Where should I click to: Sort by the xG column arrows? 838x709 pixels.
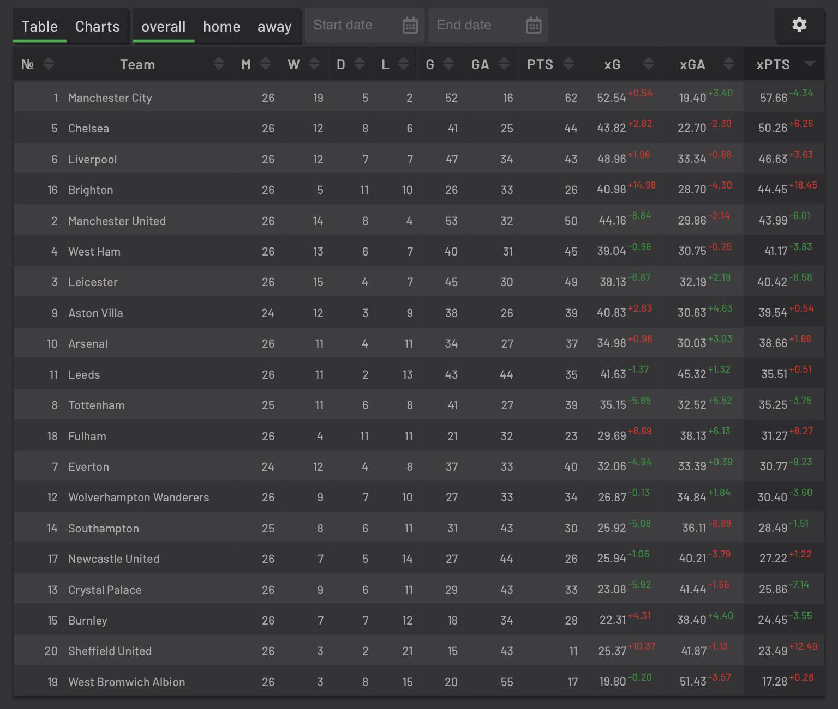648,64
